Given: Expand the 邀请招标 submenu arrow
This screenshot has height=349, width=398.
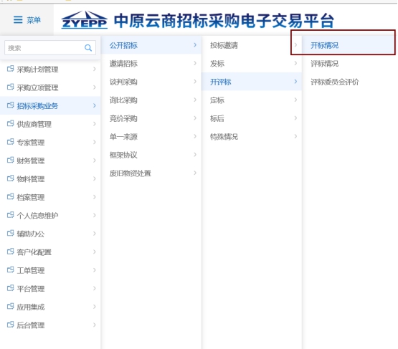Looking at the screenshot, I should [195, 63].
